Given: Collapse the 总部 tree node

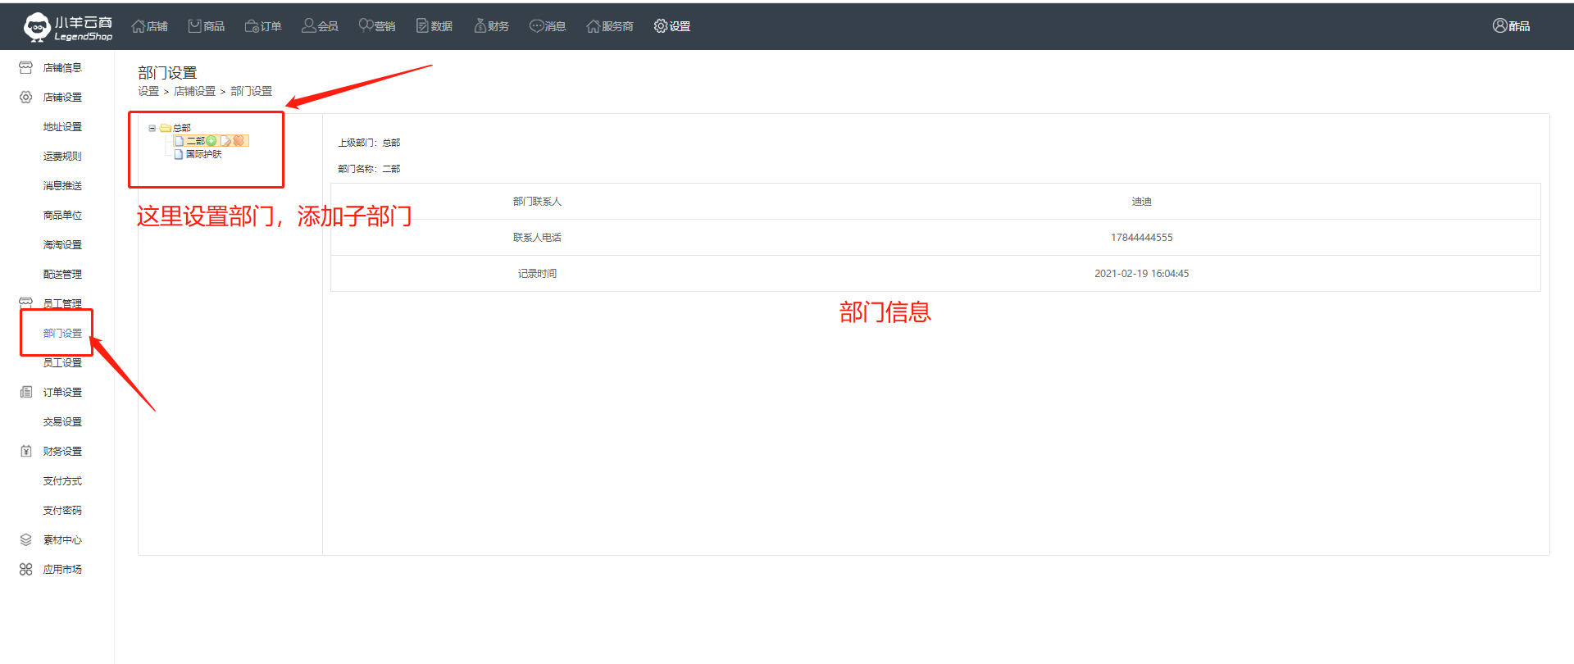Looking at the screenshot, I should coord(152,128).
